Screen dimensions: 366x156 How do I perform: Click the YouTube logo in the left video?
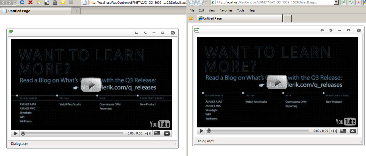160,124
